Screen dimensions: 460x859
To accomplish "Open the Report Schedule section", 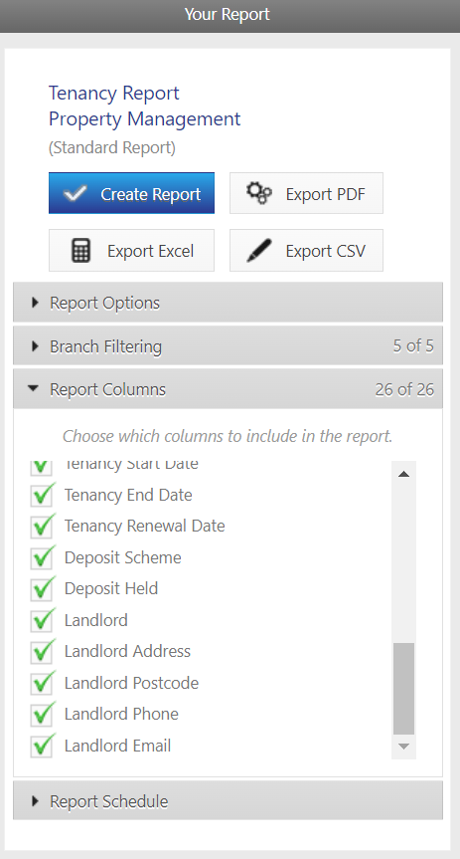I will (x=228, y=801).
